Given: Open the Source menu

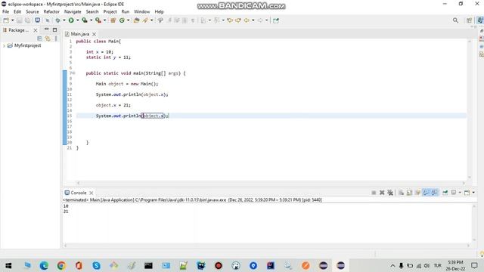Looking at the screenshot, I should (33, 12).
